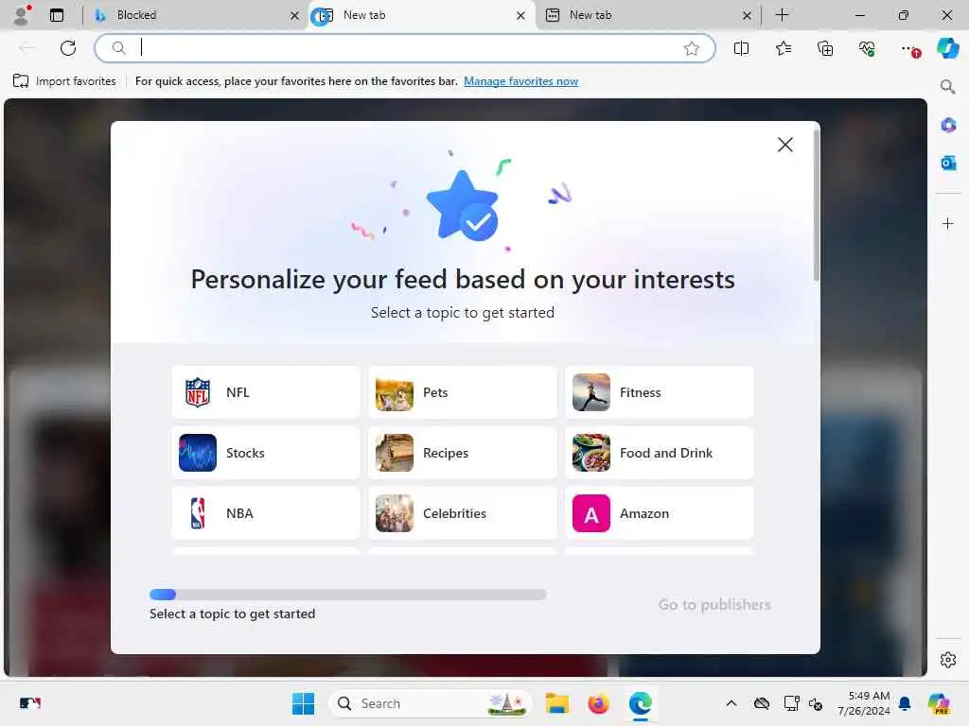Screen dimensions: 969x726
Task: Click the back navigation arrow
Action: (x=26, y=48)
